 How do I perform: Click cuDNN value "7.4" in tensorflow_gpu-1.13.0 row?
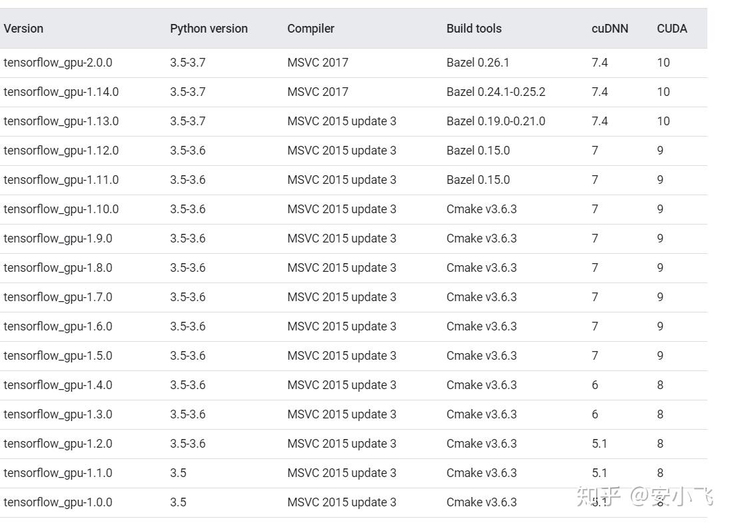pyautogui.click(x=599, y=121)
